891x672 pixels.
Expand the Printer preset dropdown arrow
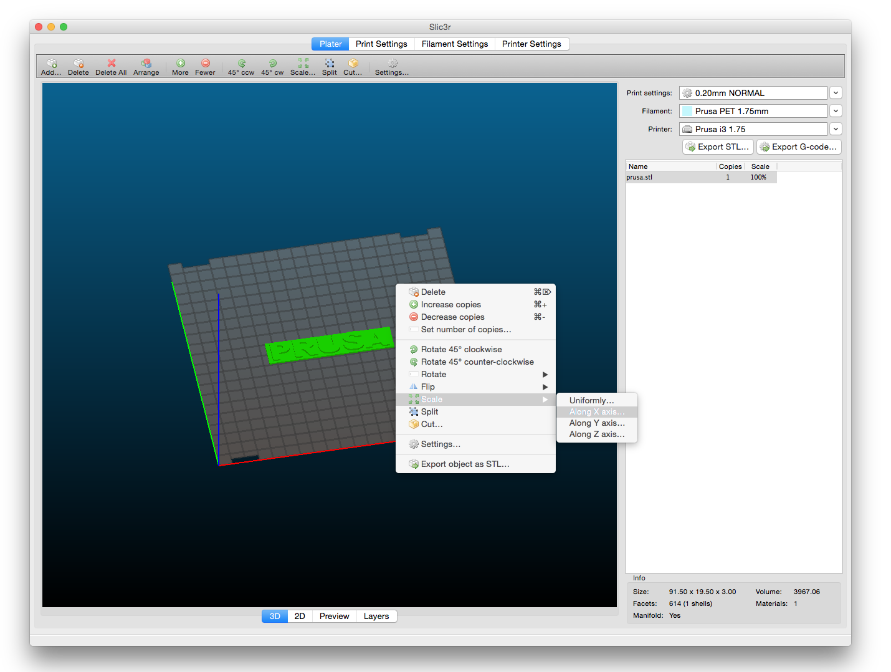click(836, 129)
